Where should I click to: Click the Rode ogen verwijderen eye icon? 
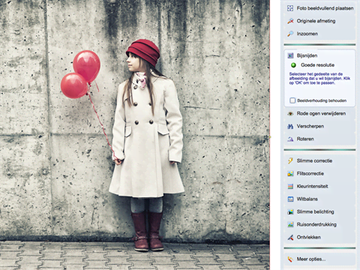(290, 113)
